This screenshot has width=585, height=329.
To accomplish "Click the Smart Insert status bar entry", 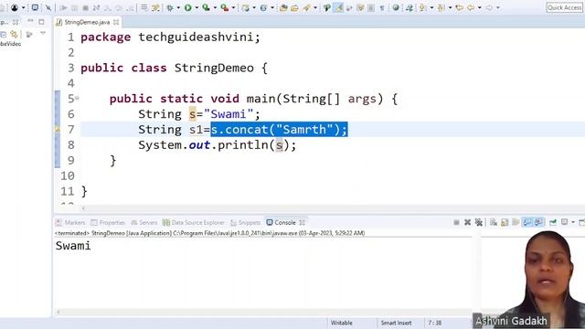I will tap(396, 323).
